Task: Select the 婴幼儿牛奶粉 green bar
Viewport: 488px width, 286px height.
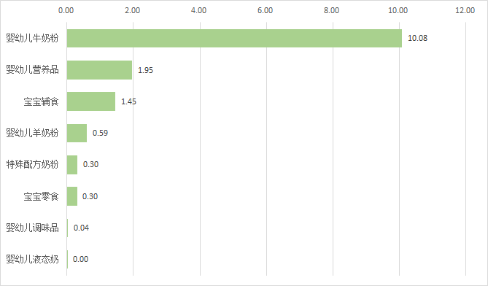Action: click(234, 38)
